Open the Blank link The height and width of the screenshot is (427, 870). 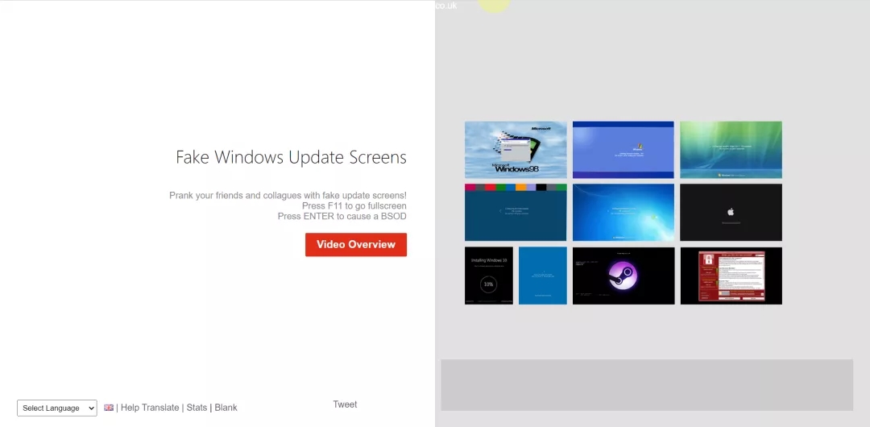[x=226, y=408]
